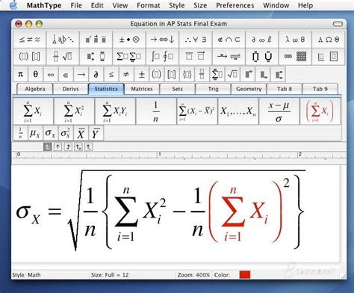
Task: Insert the theta symbol from small bar
Action: pyautogui.click(x=36, y=74)
